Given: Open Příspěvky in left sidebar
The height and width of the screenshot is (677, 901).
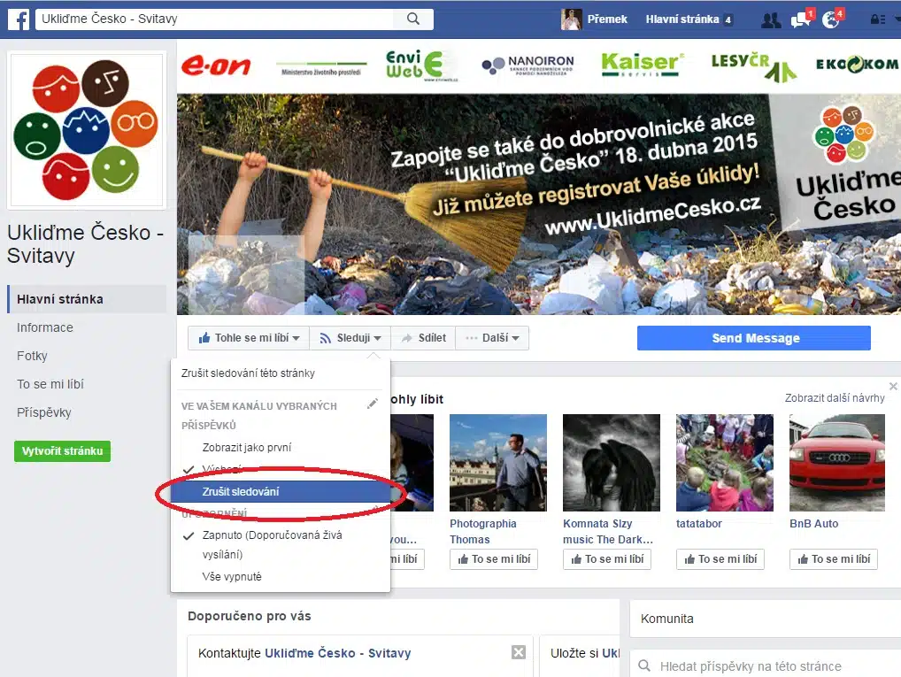Looking at the screenshot, I should tap(43, 412).
